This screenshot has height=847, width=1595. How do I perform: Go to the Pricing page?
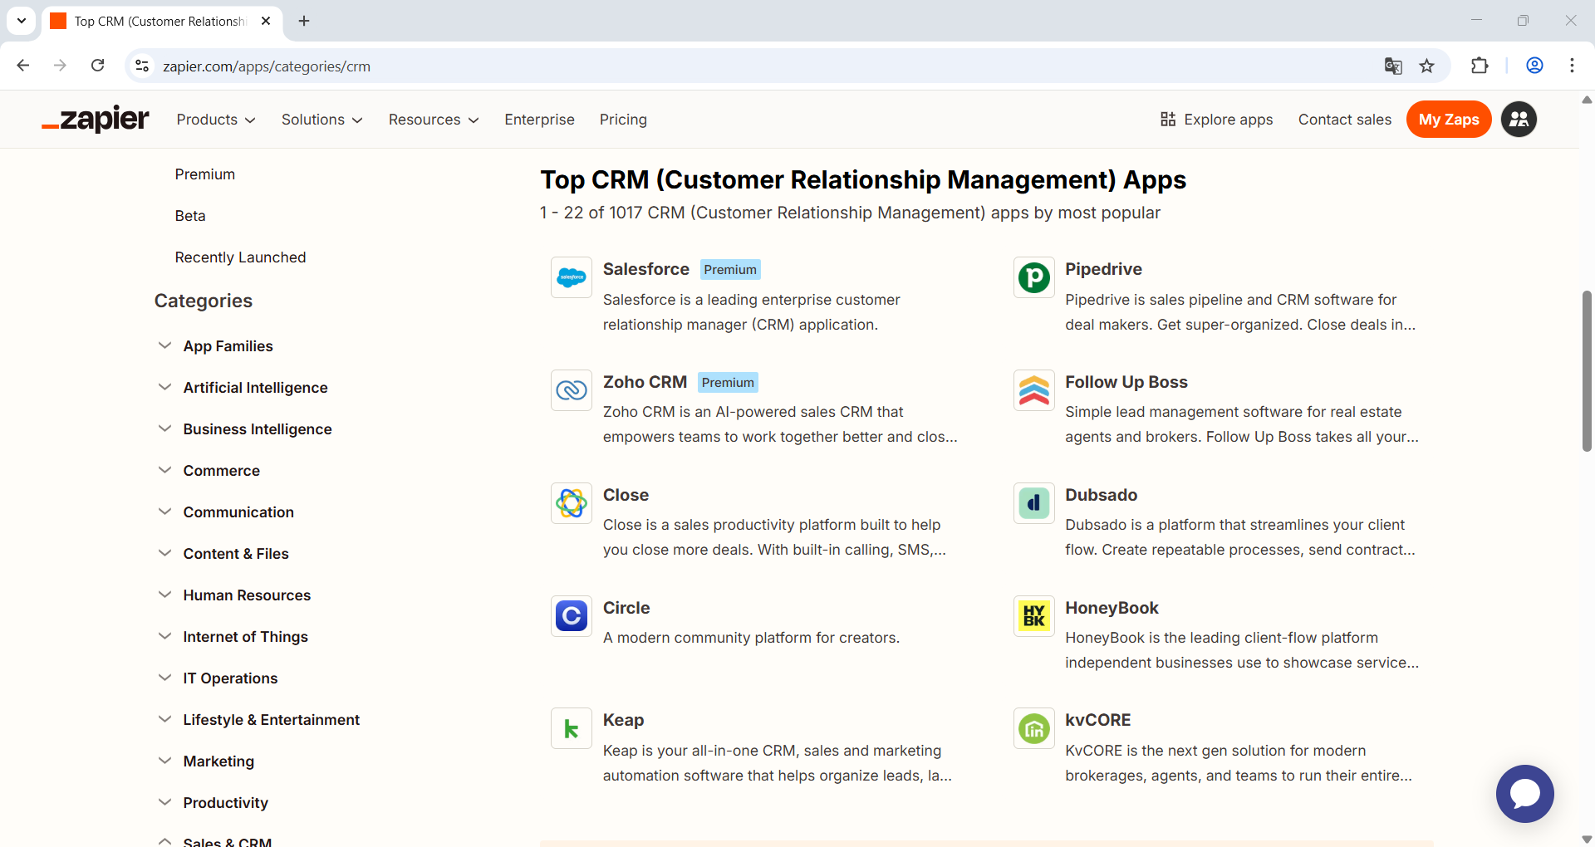(623, 120)
